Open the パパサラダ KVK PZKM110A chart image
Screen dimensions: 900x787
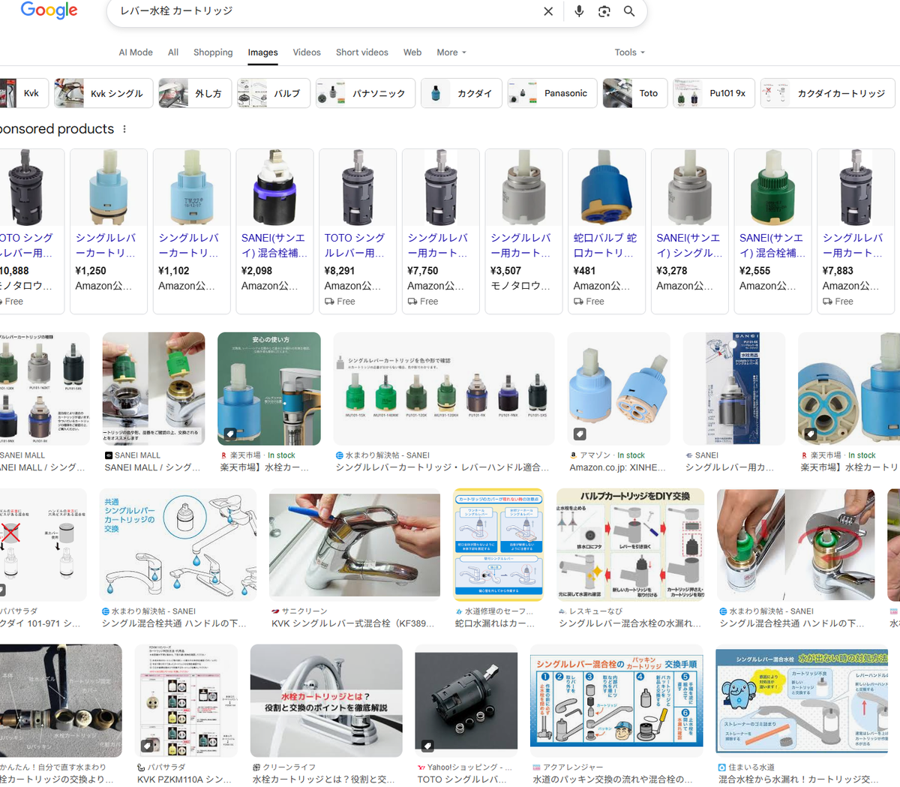pyautogui.click(x=187, y=701)
